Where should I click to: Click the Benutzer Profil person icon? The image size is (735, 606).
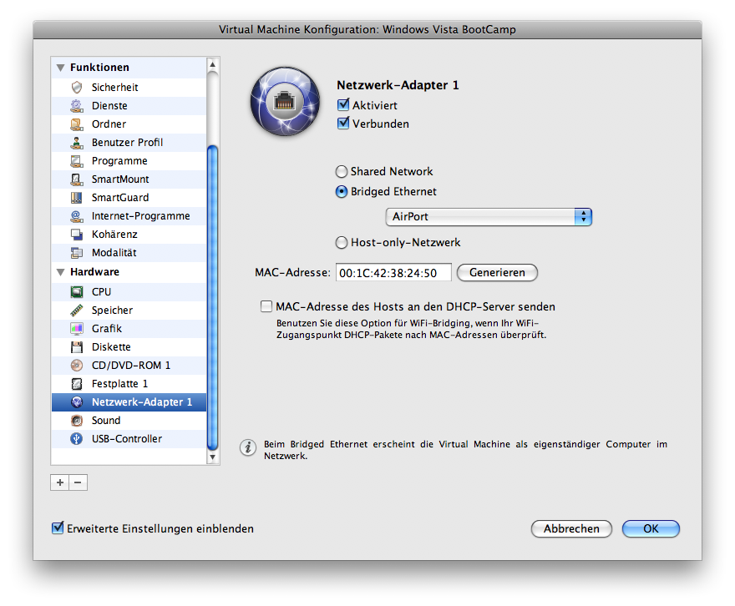tap(76, 143)
